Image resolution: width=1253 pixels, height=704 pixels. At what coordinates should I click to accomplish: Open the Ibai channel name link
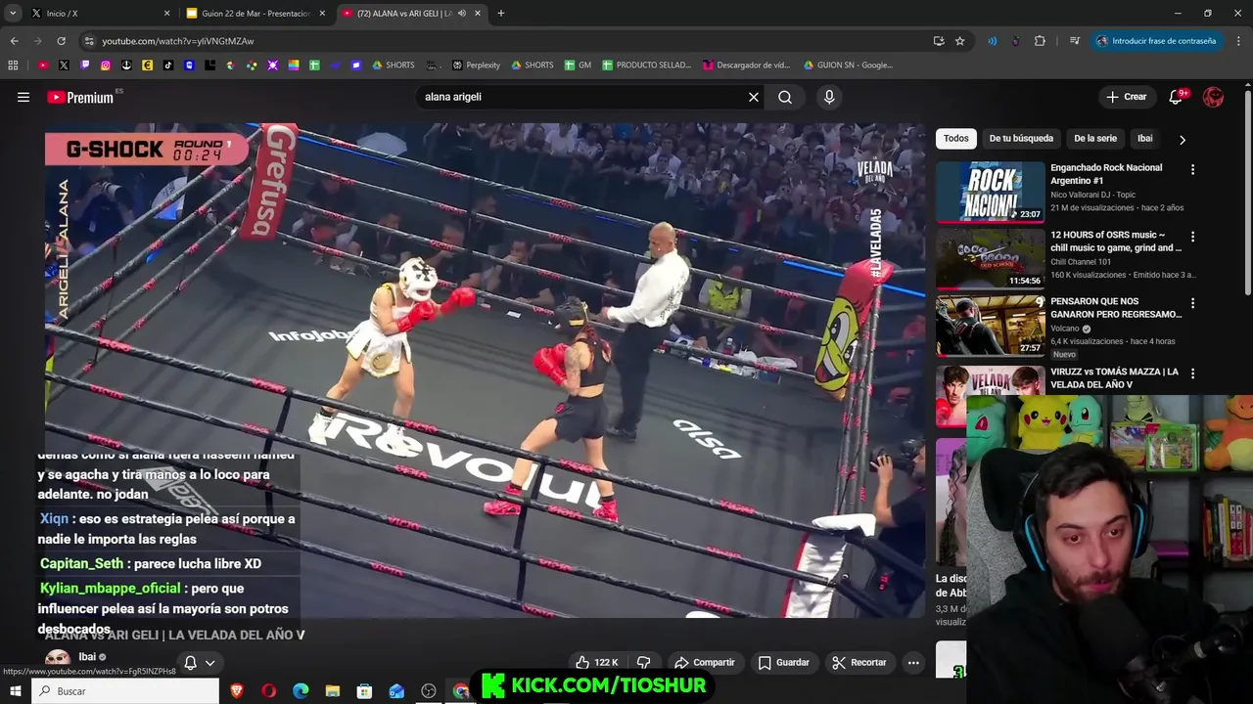pos(87,657)
